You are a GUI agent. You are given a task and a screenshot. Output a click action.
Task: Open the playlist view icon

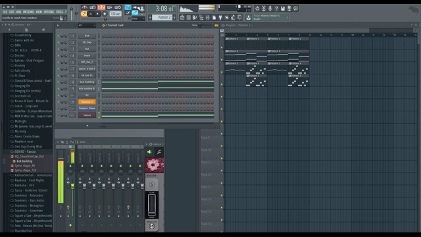[x=182, y=18]
